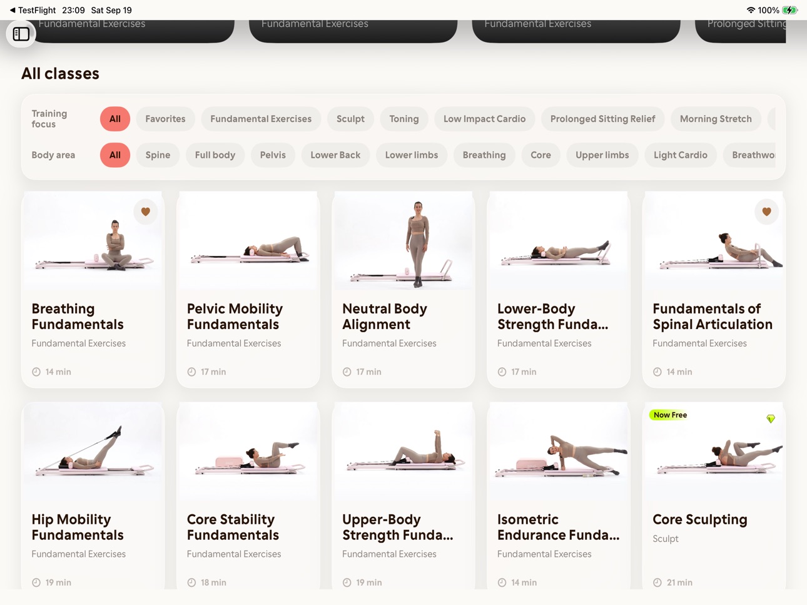Open Isometric Endurance Fundamentals class thumbnail

pos(559,452)
